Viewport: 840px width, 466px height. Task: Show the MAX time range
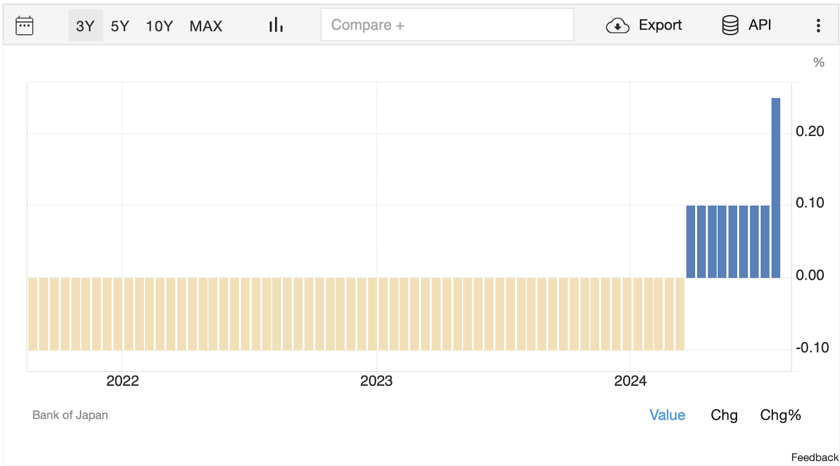pos(206,26)
